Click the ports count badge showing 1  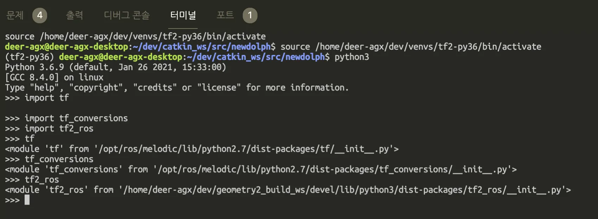tap(250, 15)
